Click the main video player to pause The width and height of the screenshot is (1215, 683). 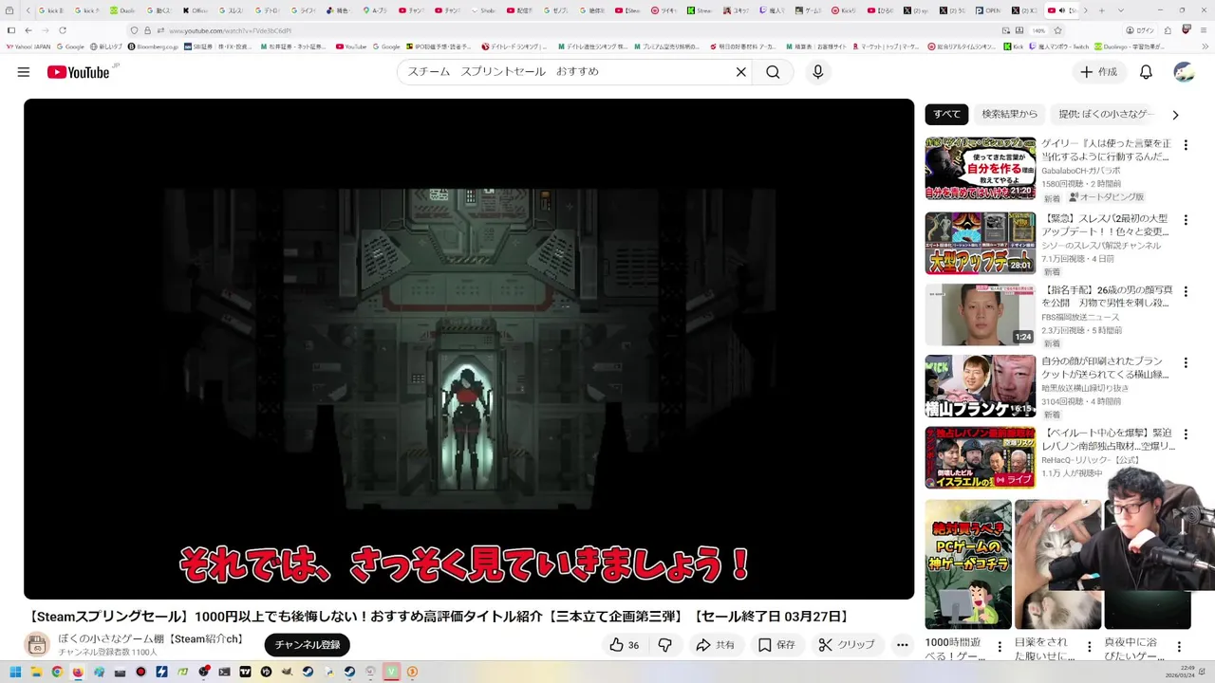tap(469, 349)
